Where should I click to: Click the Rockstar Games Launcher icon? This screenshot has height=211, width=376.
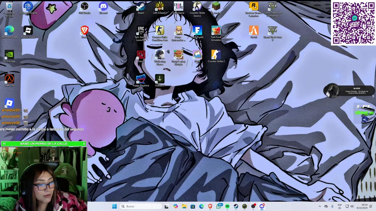254,9
